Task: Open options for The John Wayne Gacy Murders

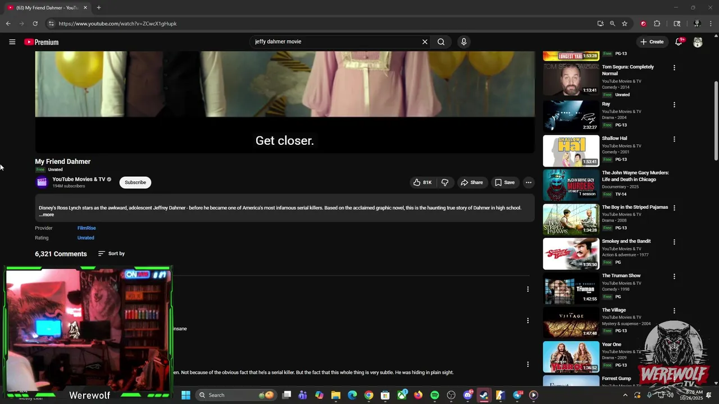Action: click(674, 173)
